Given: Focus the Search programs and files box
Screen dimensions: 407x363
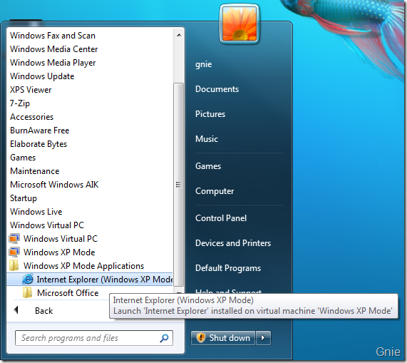Looking at the screenshot, I should 94,338.
